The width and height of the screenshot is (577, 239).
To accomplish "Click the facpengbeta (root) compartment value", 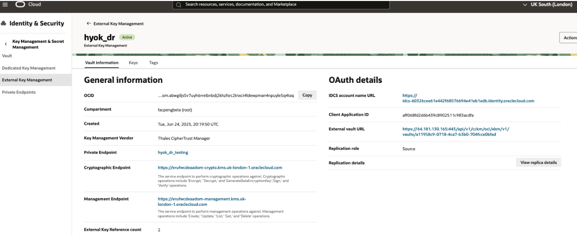I will click(x=174, y=110).
